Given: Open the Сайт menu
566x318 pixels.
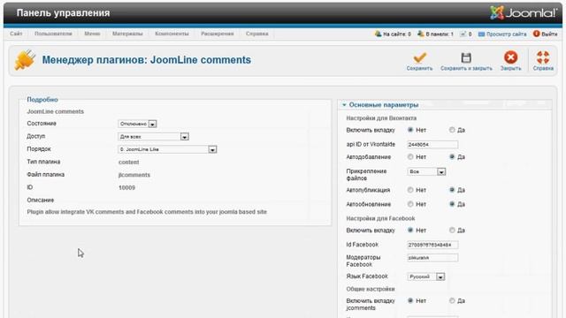Looking at the screenshot, I should click(16, 34).
